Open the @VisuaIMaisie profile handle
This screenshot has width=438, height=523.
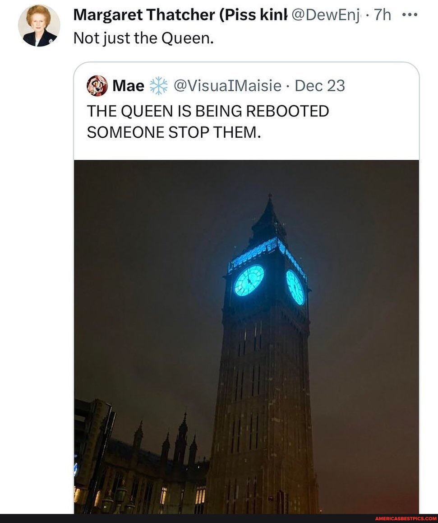click(x=227, y=86)
